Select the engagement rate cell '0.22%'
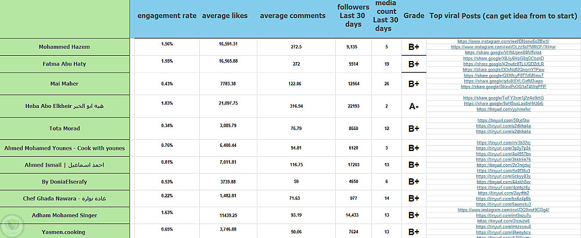 pos(167,196)
